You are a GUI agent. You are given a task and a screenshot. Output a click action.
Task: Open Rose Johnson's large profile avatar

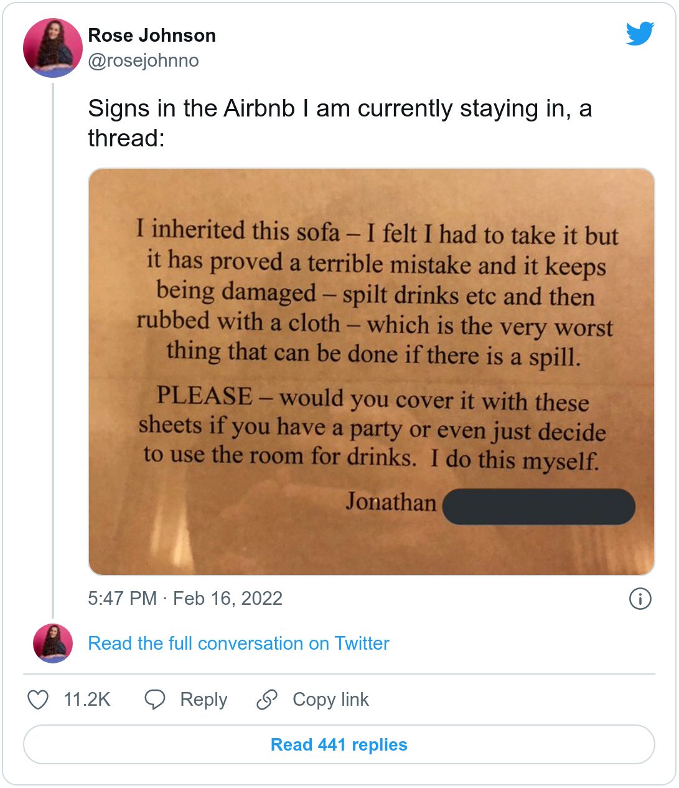pos(53,48)
